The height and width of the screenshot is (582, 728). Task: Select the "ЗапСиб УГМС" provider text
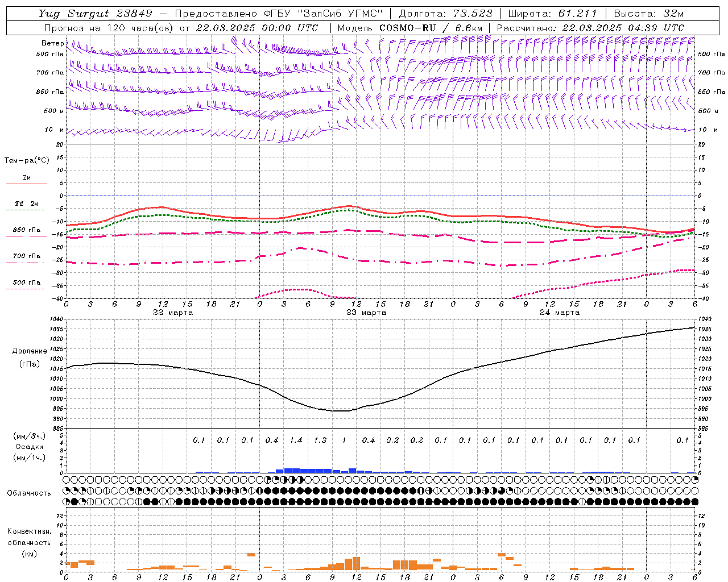coord(340,14)
